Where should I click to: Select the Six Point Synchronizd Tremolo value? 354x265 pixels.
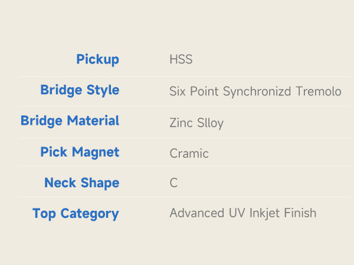pyautogui.click(x=255, y=91)
